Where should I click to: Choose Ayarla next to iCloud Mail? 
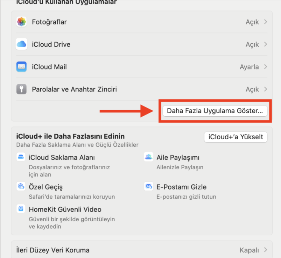[249, 67]
